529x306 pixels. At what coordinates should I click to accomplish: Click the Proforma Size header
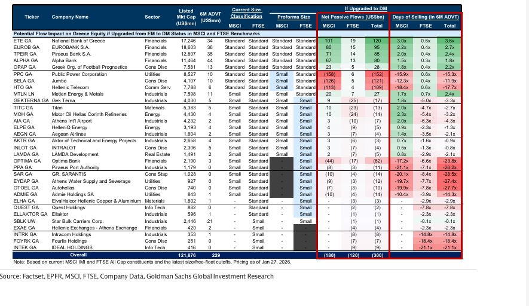tap(292, 17)
